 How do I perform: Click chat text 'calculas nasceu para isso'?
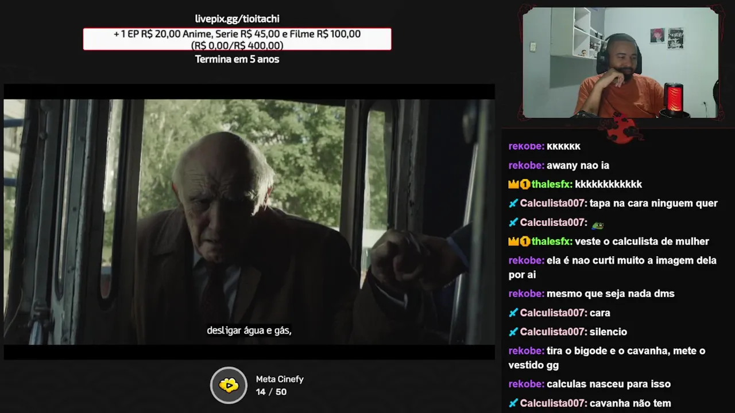tap(609, 384)
